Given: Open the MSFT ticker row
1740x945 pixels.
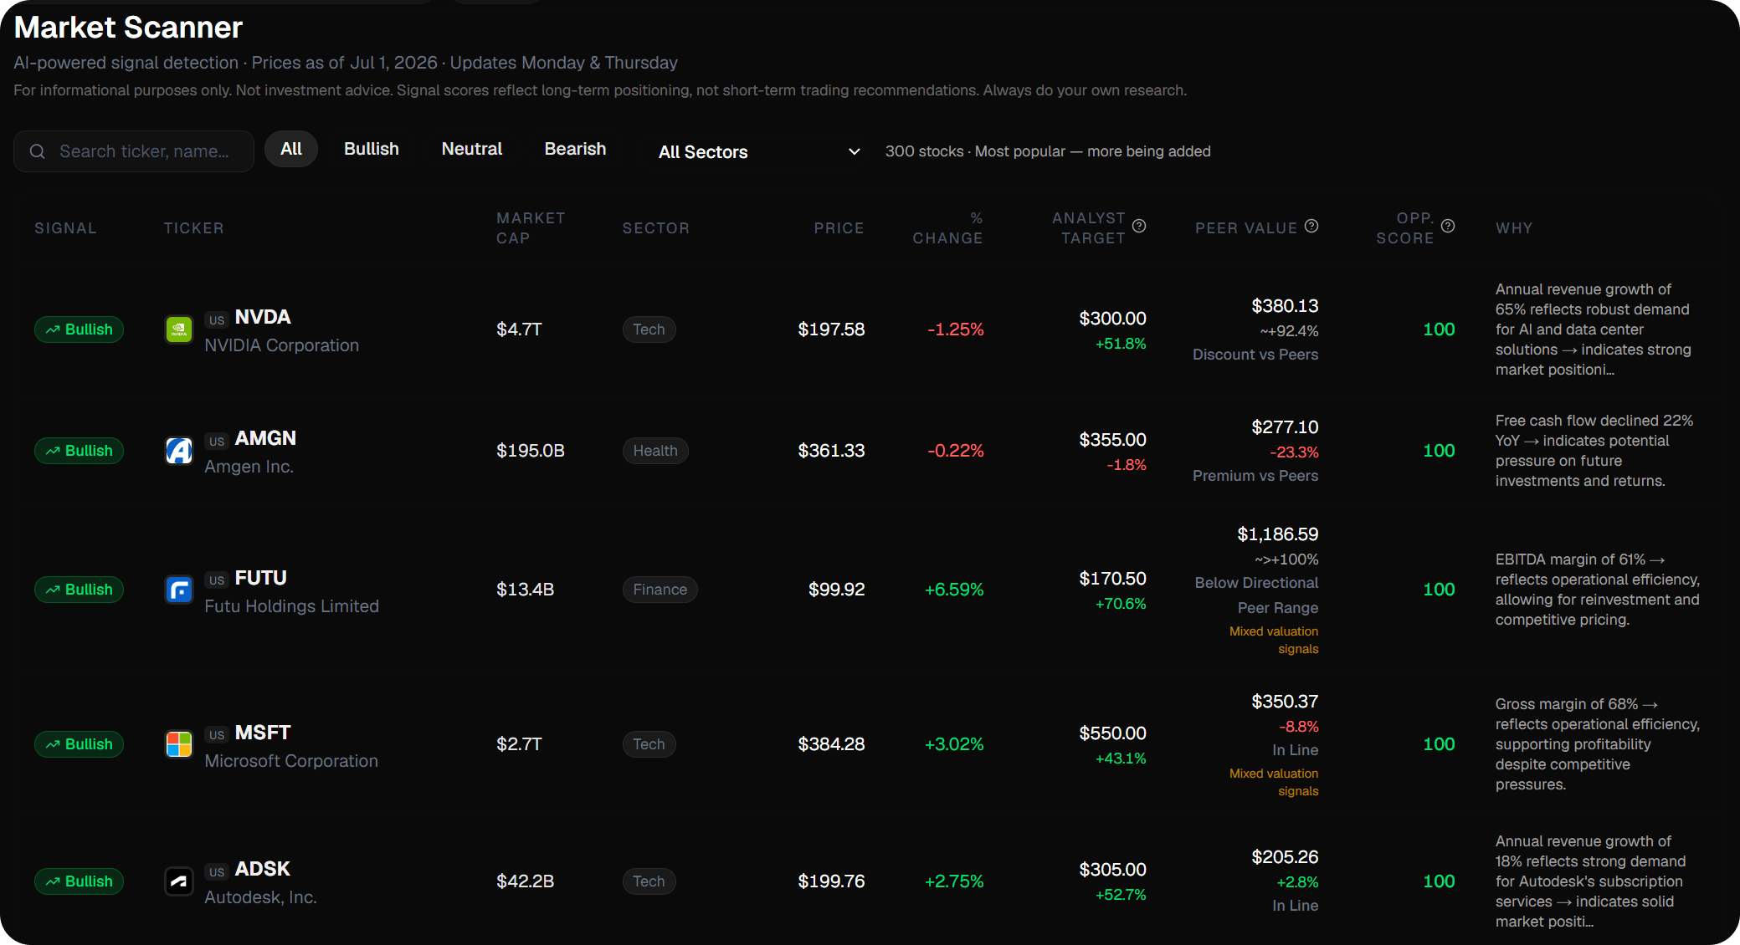Looking at the screenshot, I should [x=870, y=744].
